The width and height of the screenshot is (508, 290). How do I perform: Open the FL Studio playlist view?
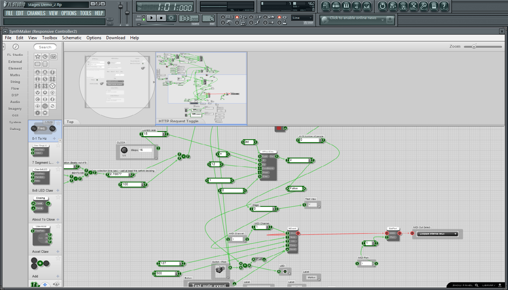tap(326, 6)
